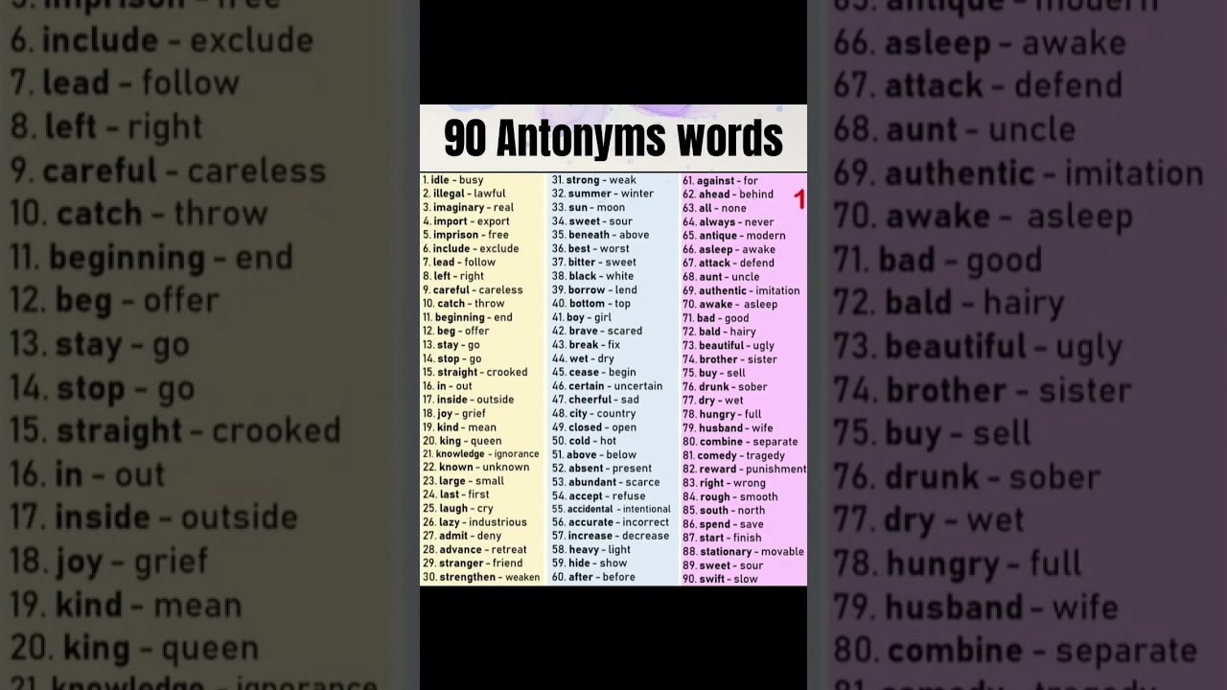Select '44. wet - dry' row
Image resolution: width=1227 pixels, height=690 pixels.
click(x=583, y=358)
